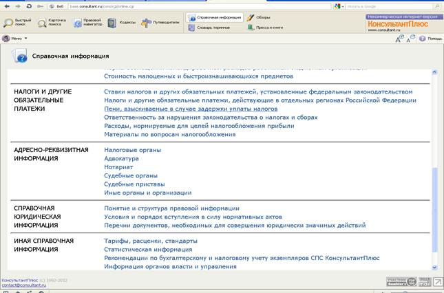Click the search magnifier at the top right
Viewport: 444px width, 293px height.
click(438, 6)
